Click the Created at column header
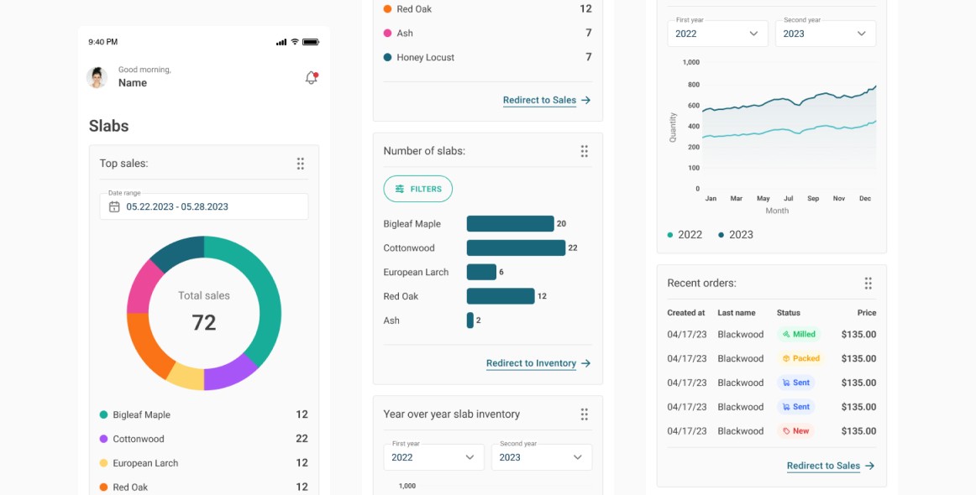 686,313
